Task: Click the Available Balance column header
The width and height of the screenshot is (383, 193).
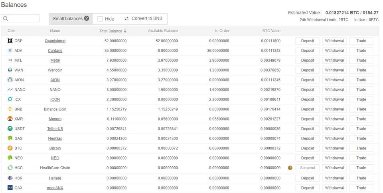Action: point(163,31)
